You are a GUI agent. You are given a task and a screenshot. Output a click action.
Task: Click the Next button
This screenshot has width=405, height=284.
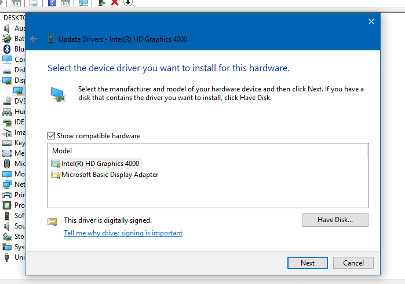click(307, 263)
